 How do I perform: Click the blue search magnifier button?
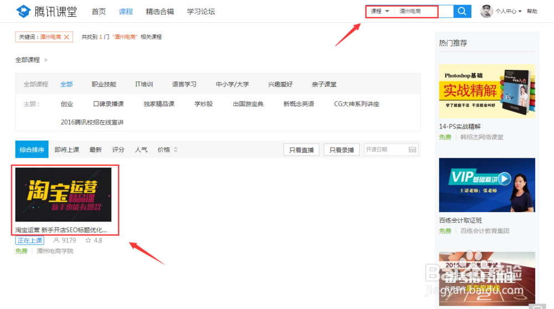462,11
